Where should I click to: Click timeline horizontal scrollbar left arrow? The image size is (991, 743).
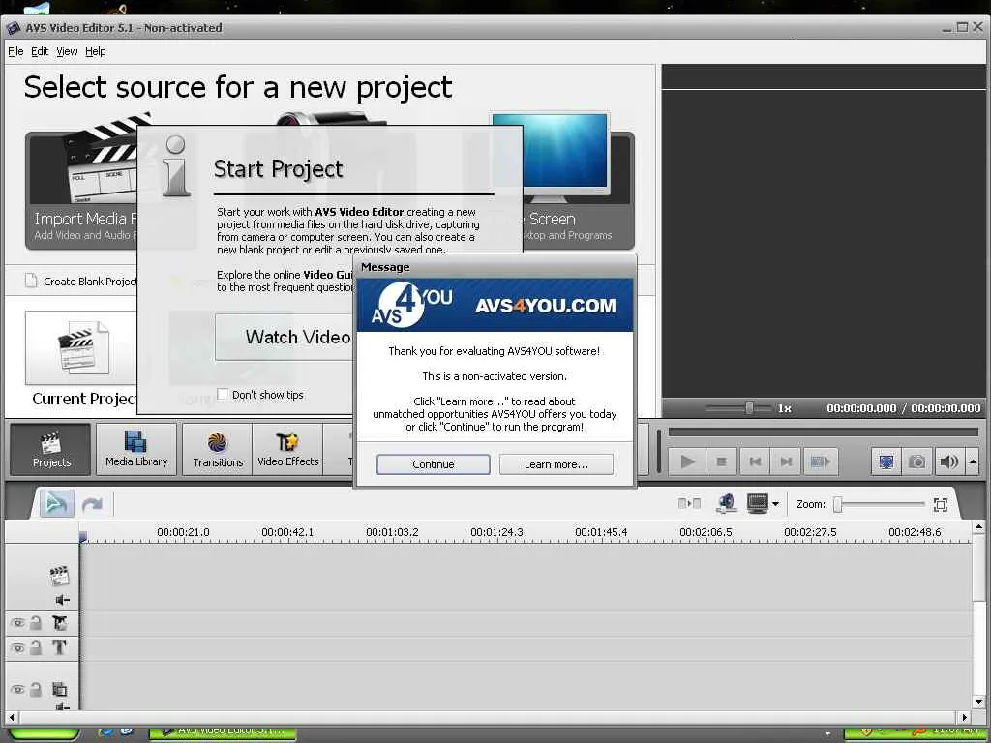tap(12, 717)
